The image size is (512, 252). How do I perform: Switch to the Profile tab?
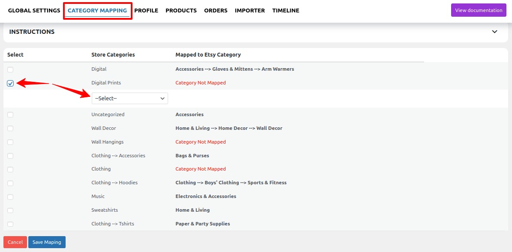point(146,10)
